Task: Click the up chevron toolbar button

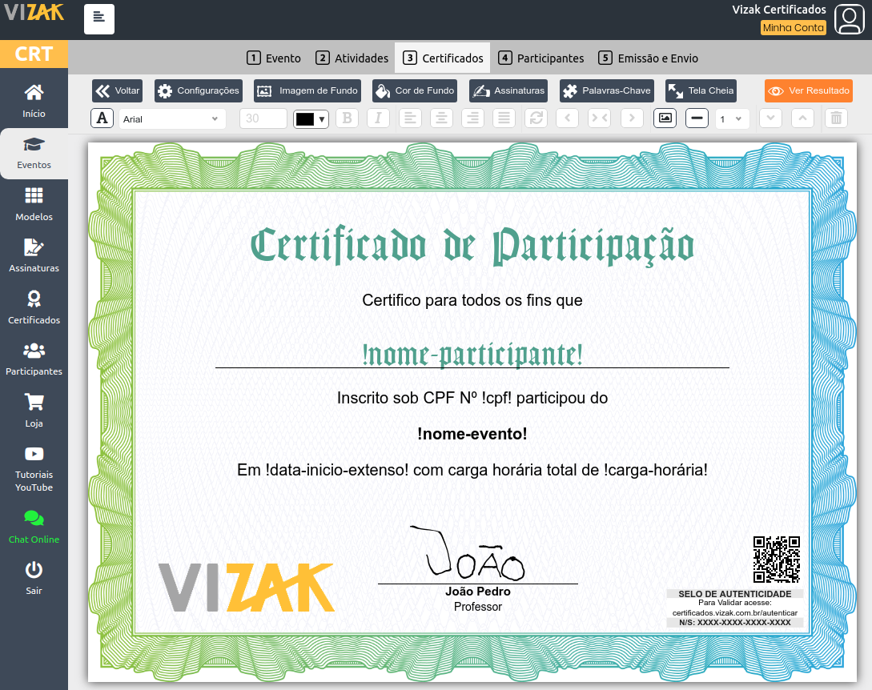Action: coord(802,118)
